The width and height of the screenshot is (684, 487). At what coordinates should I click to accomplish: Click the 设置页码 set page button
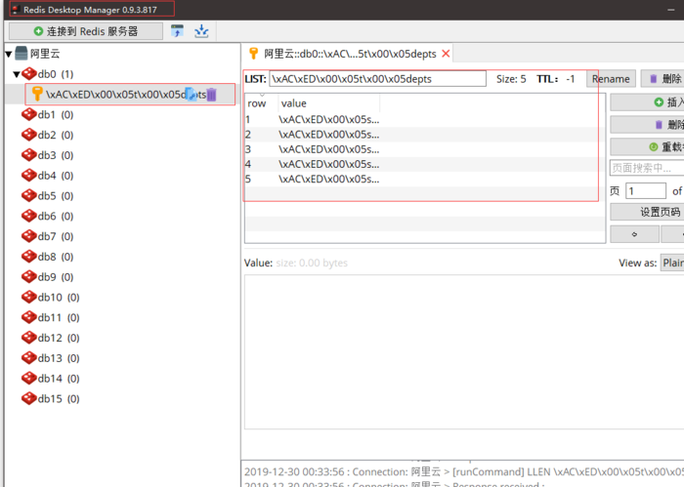(647, 212)
